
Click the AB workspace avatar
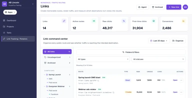coord(4,4)
